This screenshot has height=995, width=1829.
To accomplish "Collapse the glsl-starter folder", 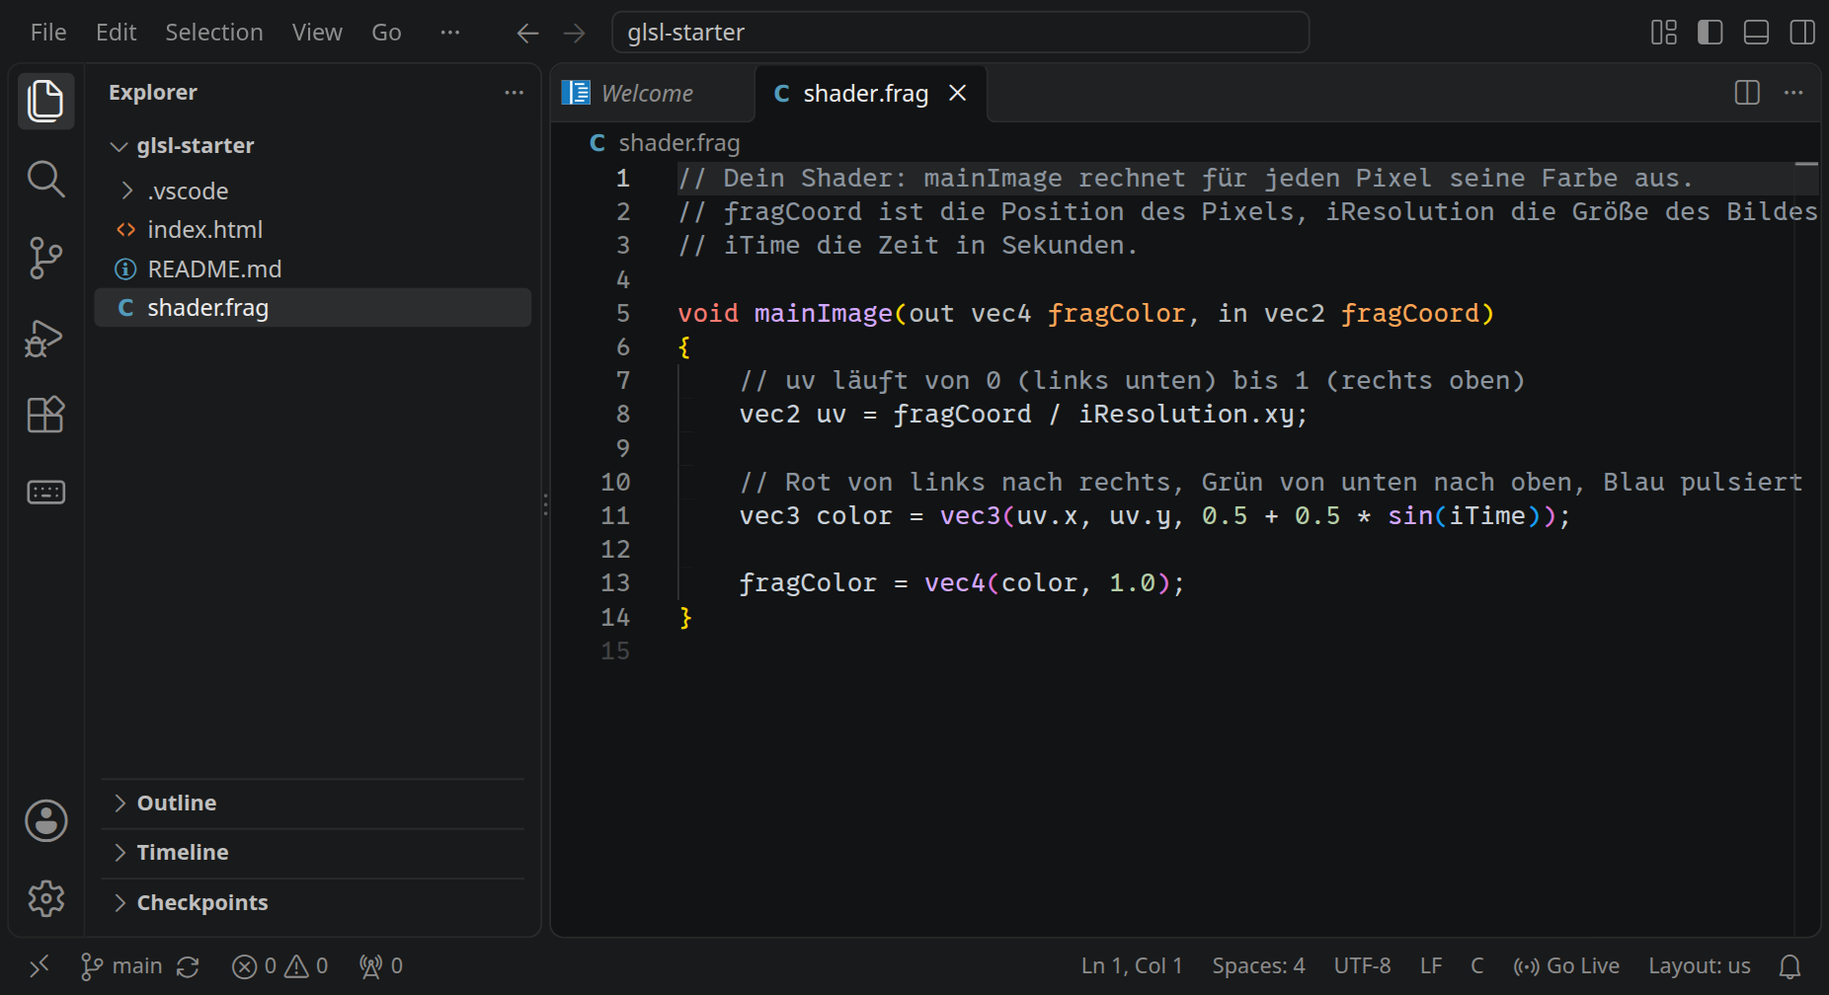I will coord(313,146).
